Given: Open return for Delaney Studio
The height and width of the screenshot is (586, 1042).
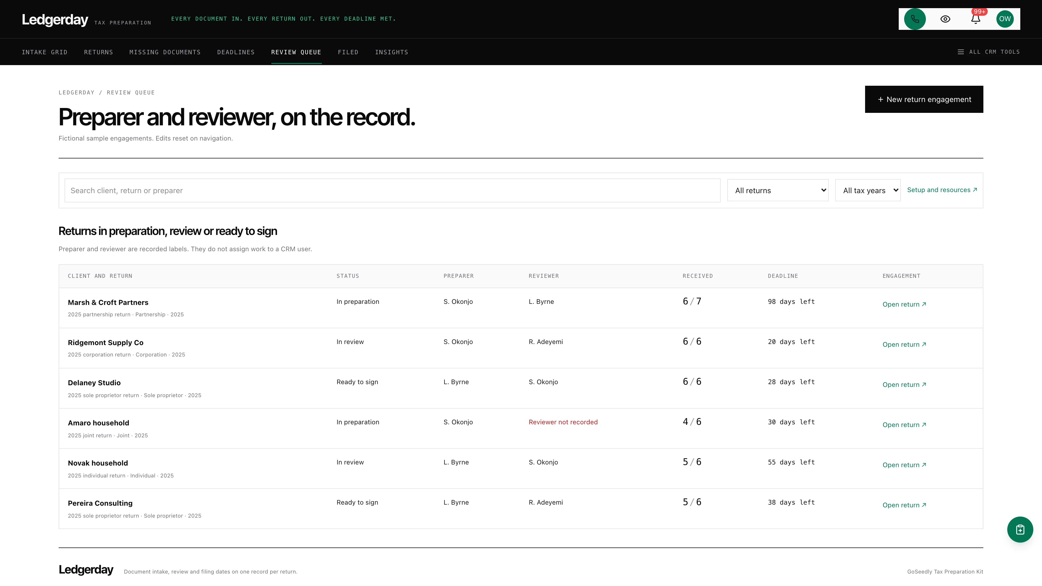Looking at the screenshot, I should (904, 385).
